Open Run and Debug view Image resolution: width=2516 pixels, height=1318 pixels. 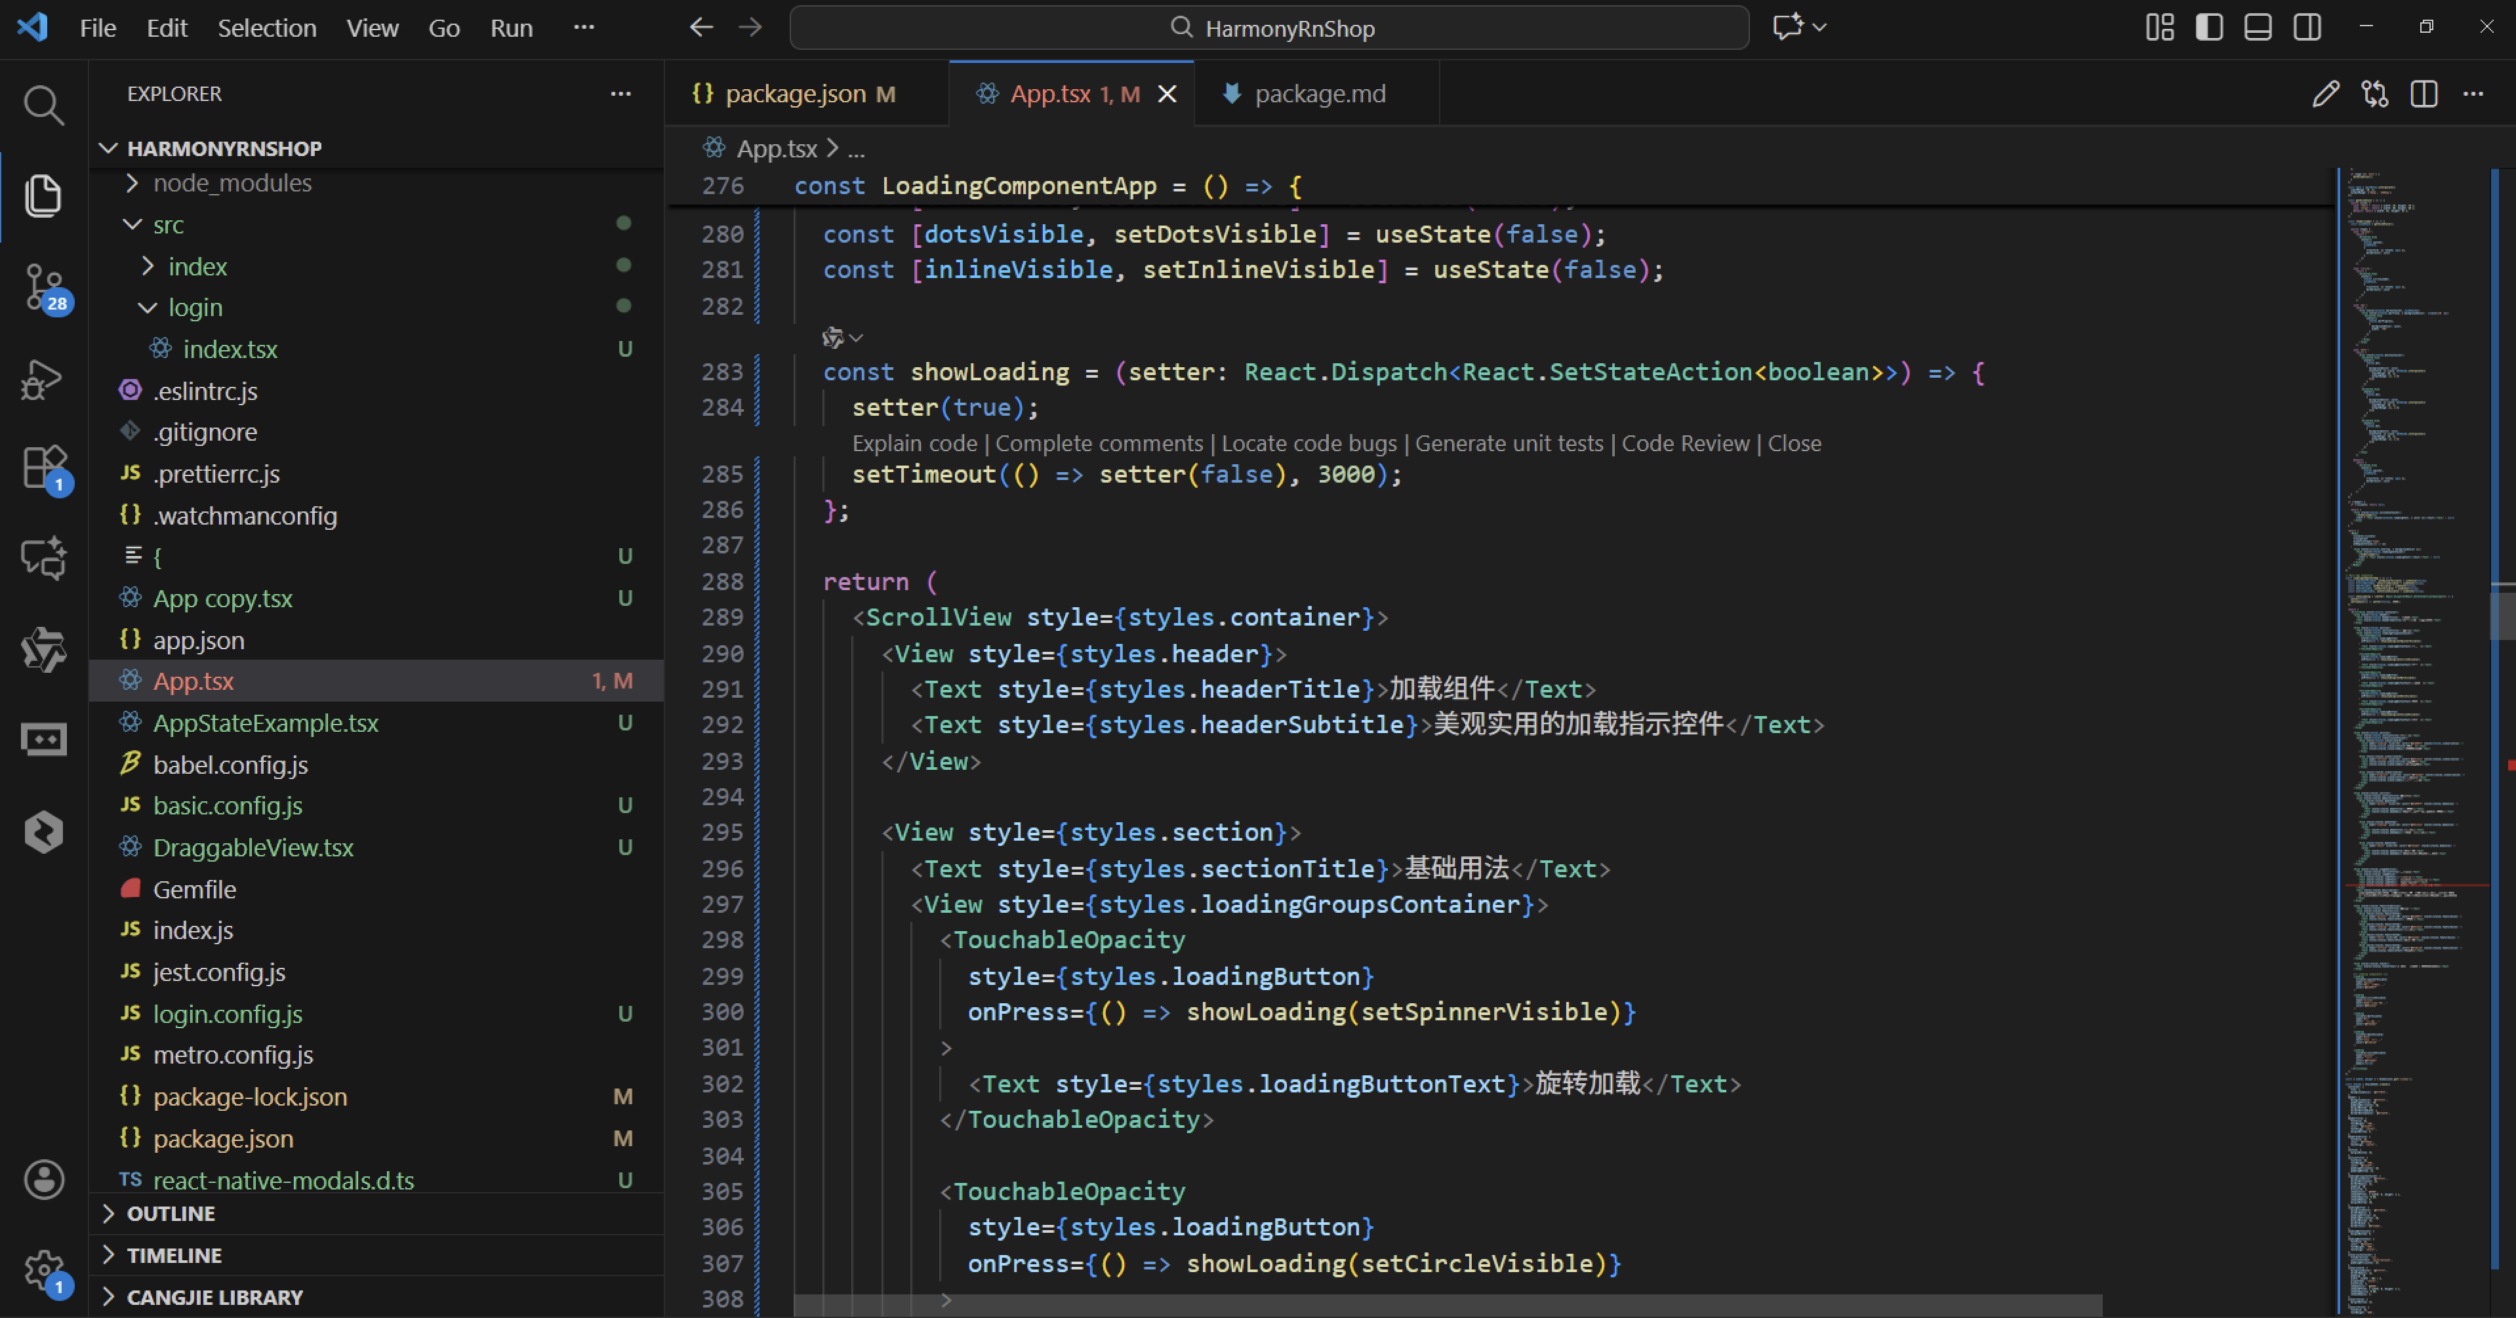point(43,379)
